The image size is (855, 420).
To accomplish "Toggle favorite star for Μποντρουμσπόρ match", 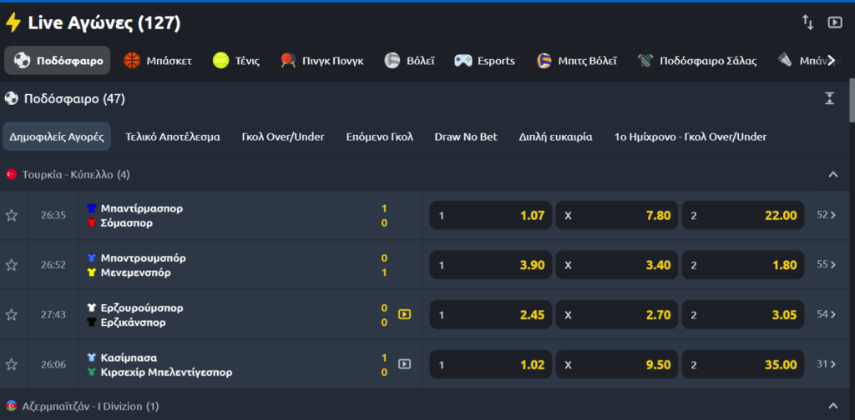I will pos(12,265).
